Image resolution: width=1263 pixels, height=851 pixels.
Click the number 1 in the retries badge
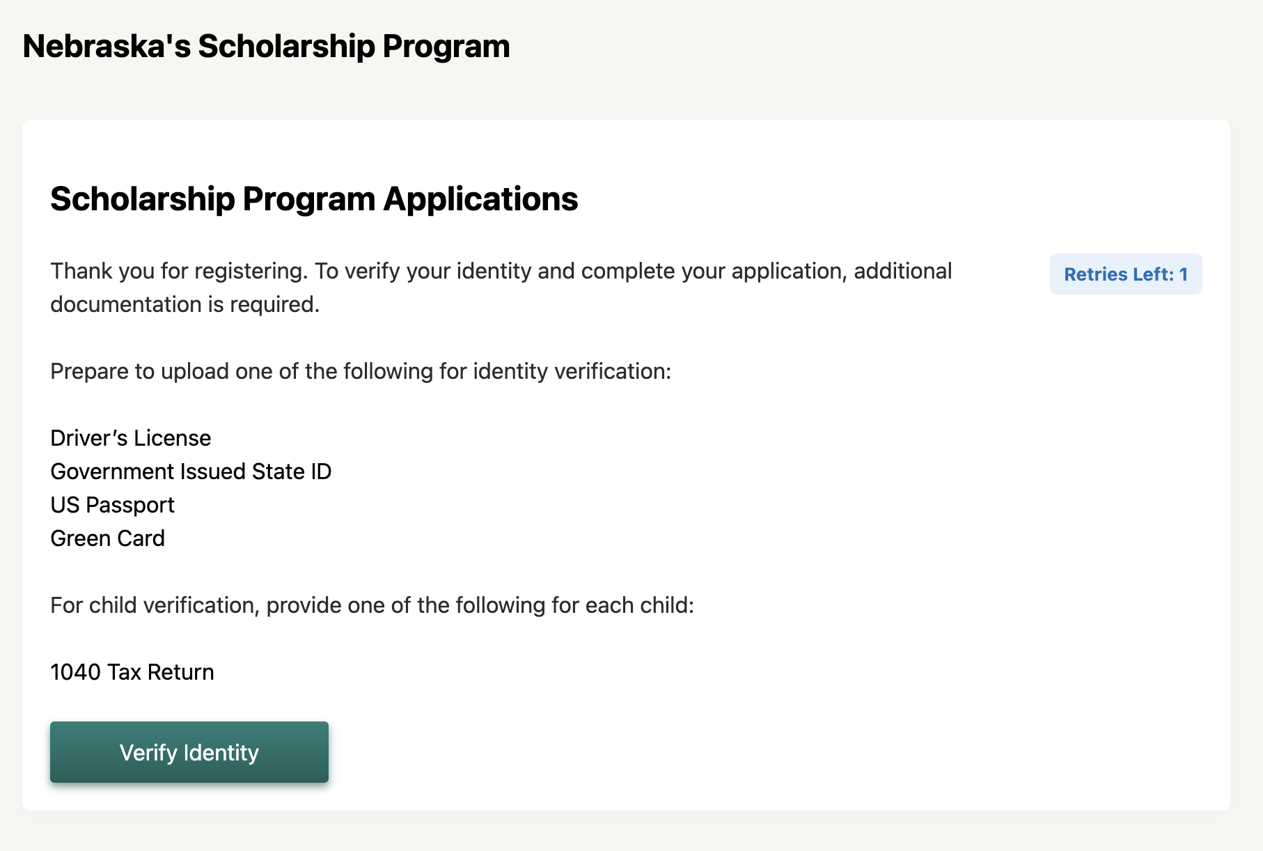coord(1184,274)
